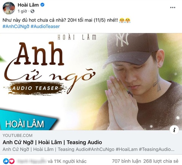Click the blurred name next to reactions

point(31,161)
